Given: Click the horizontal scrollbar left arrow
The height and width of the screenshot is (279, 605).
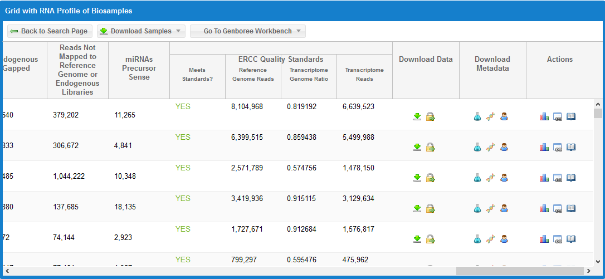Looking at the screenshot, I should click(x=7, y=271).
